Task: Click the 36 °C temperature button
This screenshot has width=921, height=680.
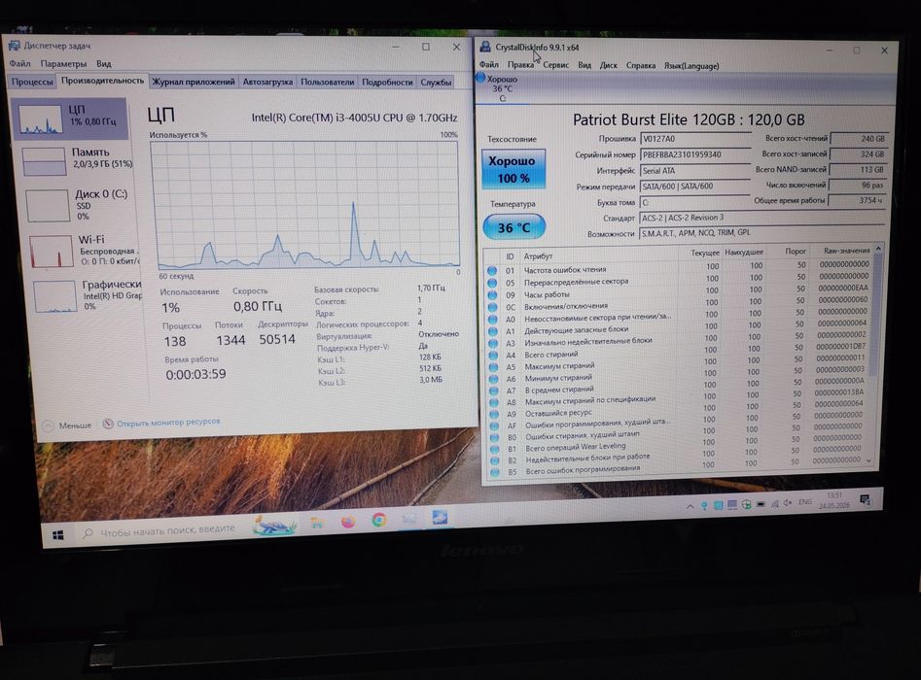Action: click(x=514, y=227)
